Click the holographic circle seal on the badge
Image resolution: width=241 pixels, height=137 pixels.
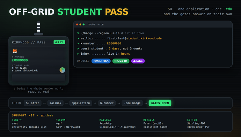tap(62, 70)
